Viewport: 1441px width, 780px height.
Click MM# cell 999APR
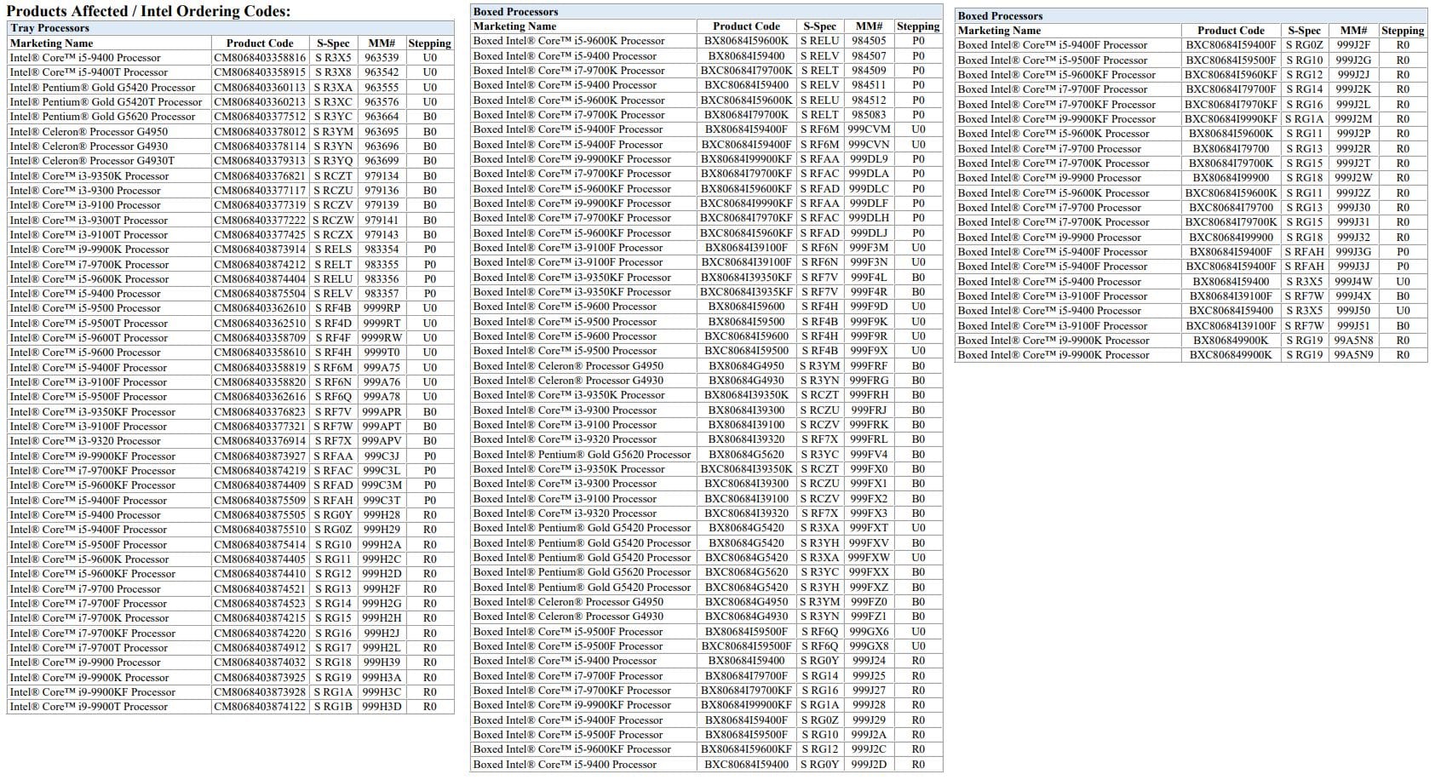pyautogui.click(x=382, y=412)
